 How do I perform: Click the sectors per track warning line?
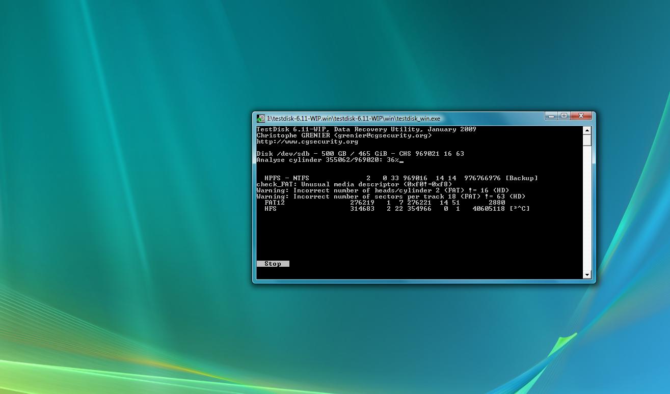pos(391,196)
